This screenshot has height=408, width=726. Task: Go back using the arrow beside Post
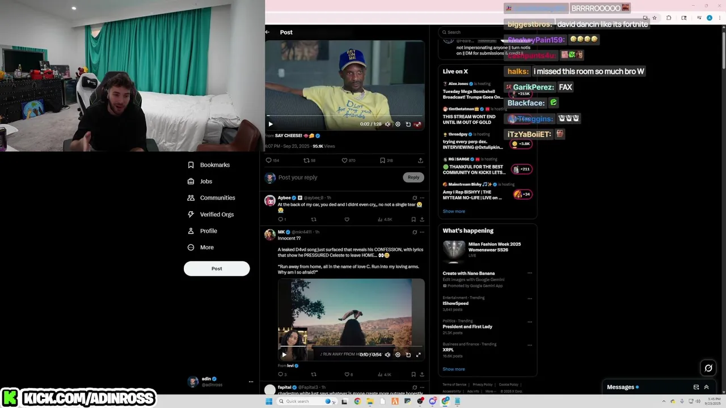[x=268, y=32]
